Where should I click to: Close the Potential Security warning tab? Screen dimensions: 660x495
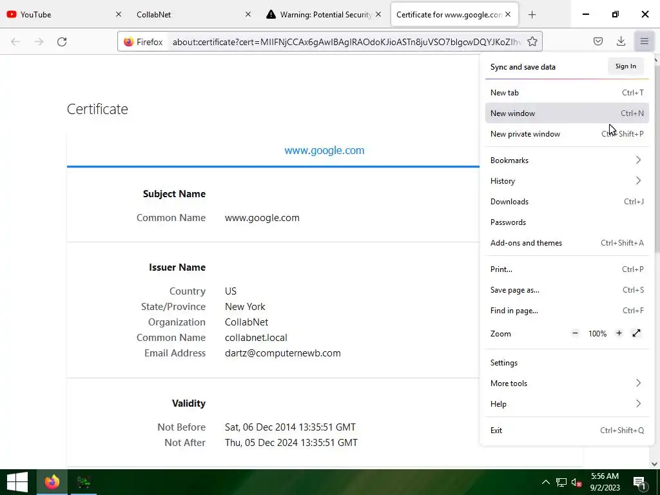point(378,14)
